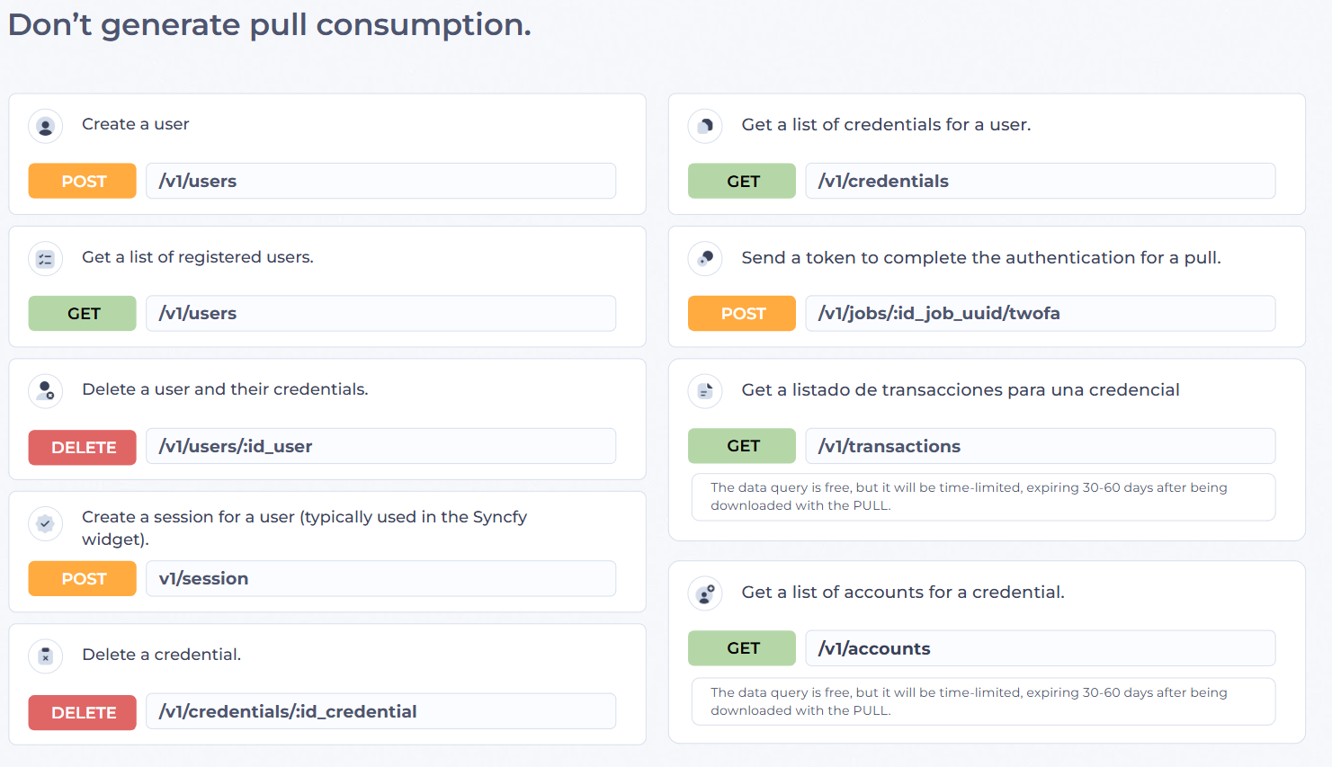Image resolution: width=1332 pixels, height=767 pixels.
Task: Click the Create a user avatar icon
Action: click(46, 126)
